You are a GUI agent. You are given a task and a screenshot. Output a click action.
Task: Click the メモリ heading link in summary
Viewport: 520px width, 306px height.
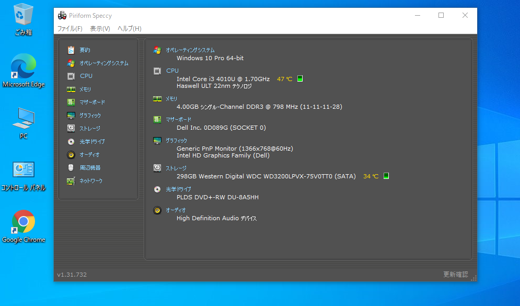[x=171, y=98]
